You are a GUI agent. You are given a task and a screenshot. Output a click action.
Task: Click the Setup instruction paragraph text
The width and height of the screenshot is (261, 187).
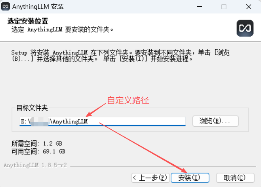(120, 56)
